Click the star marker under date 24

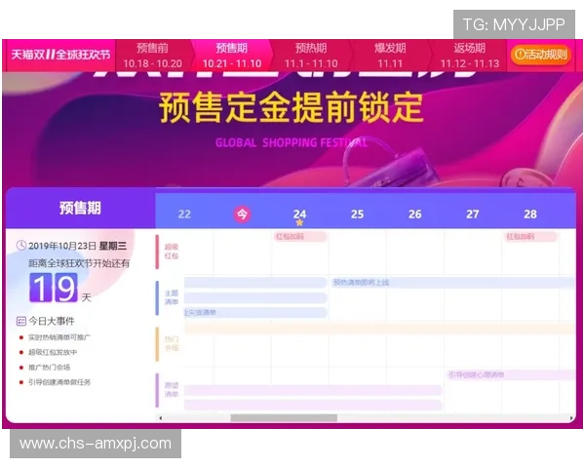(299, 223)
